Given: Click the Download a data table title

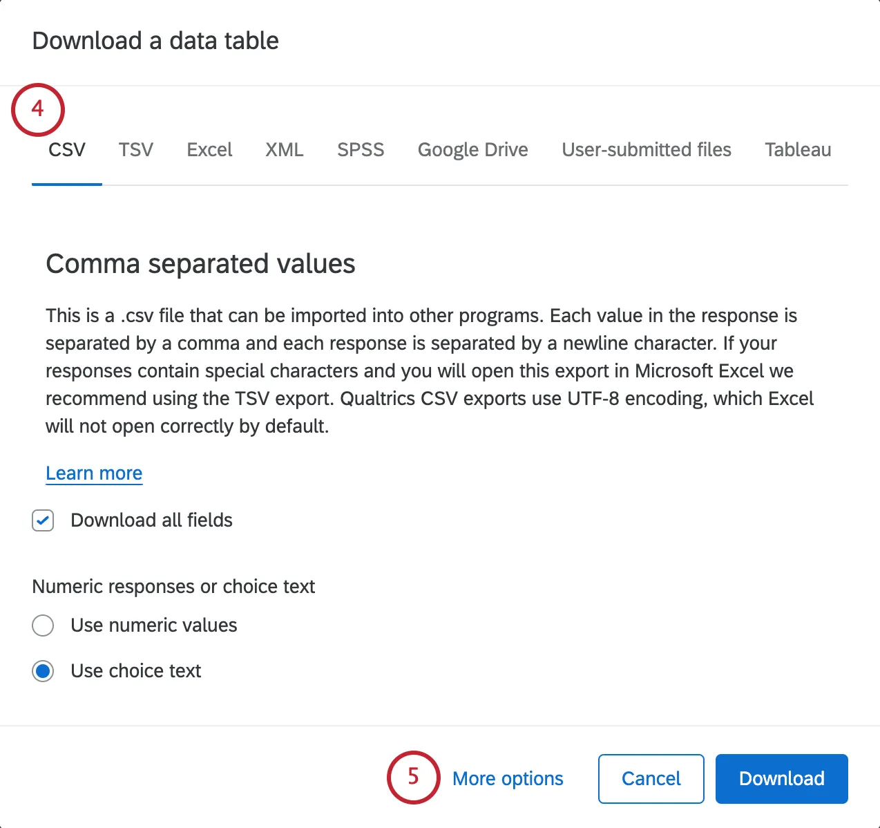Looking at the screenshot, I should coord(155,41).
